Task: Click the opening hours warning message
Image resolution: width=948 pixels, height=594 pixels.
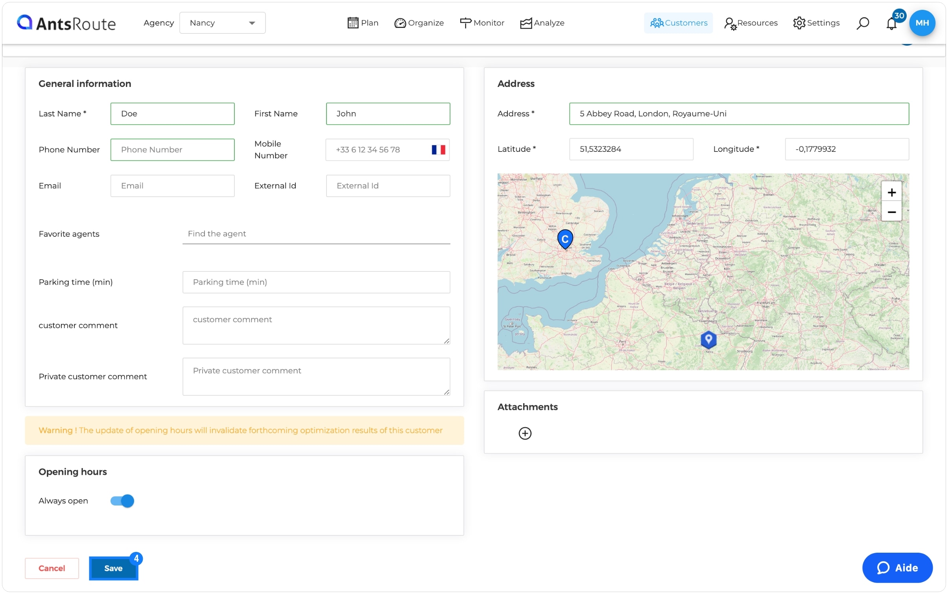Action: pyautogui.click(x=244, y=430)
